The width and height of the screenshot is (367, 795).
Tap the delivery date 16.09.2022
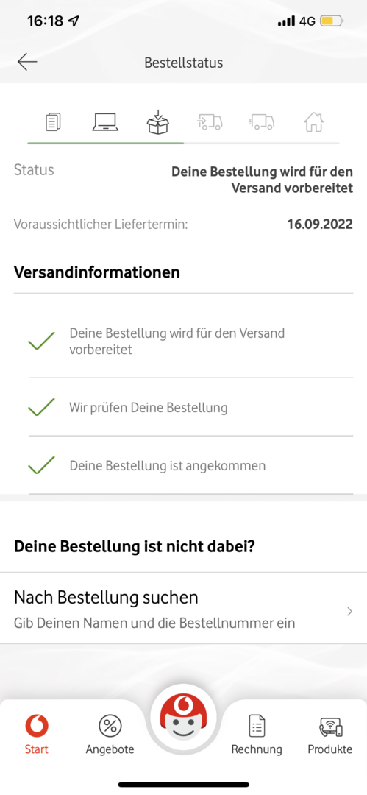[x=320, y=224]
